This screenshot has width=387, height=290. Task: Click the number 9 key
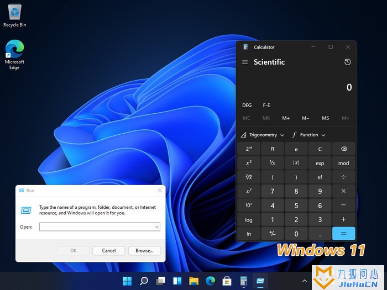point(320,191)
